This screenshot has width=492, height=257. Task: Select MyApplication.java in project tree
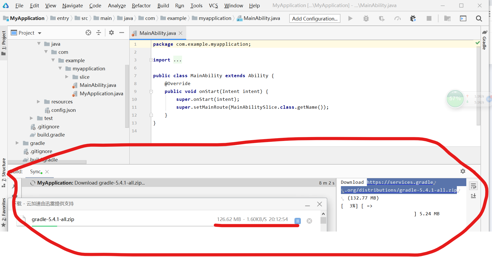click(x=101, y=93)
